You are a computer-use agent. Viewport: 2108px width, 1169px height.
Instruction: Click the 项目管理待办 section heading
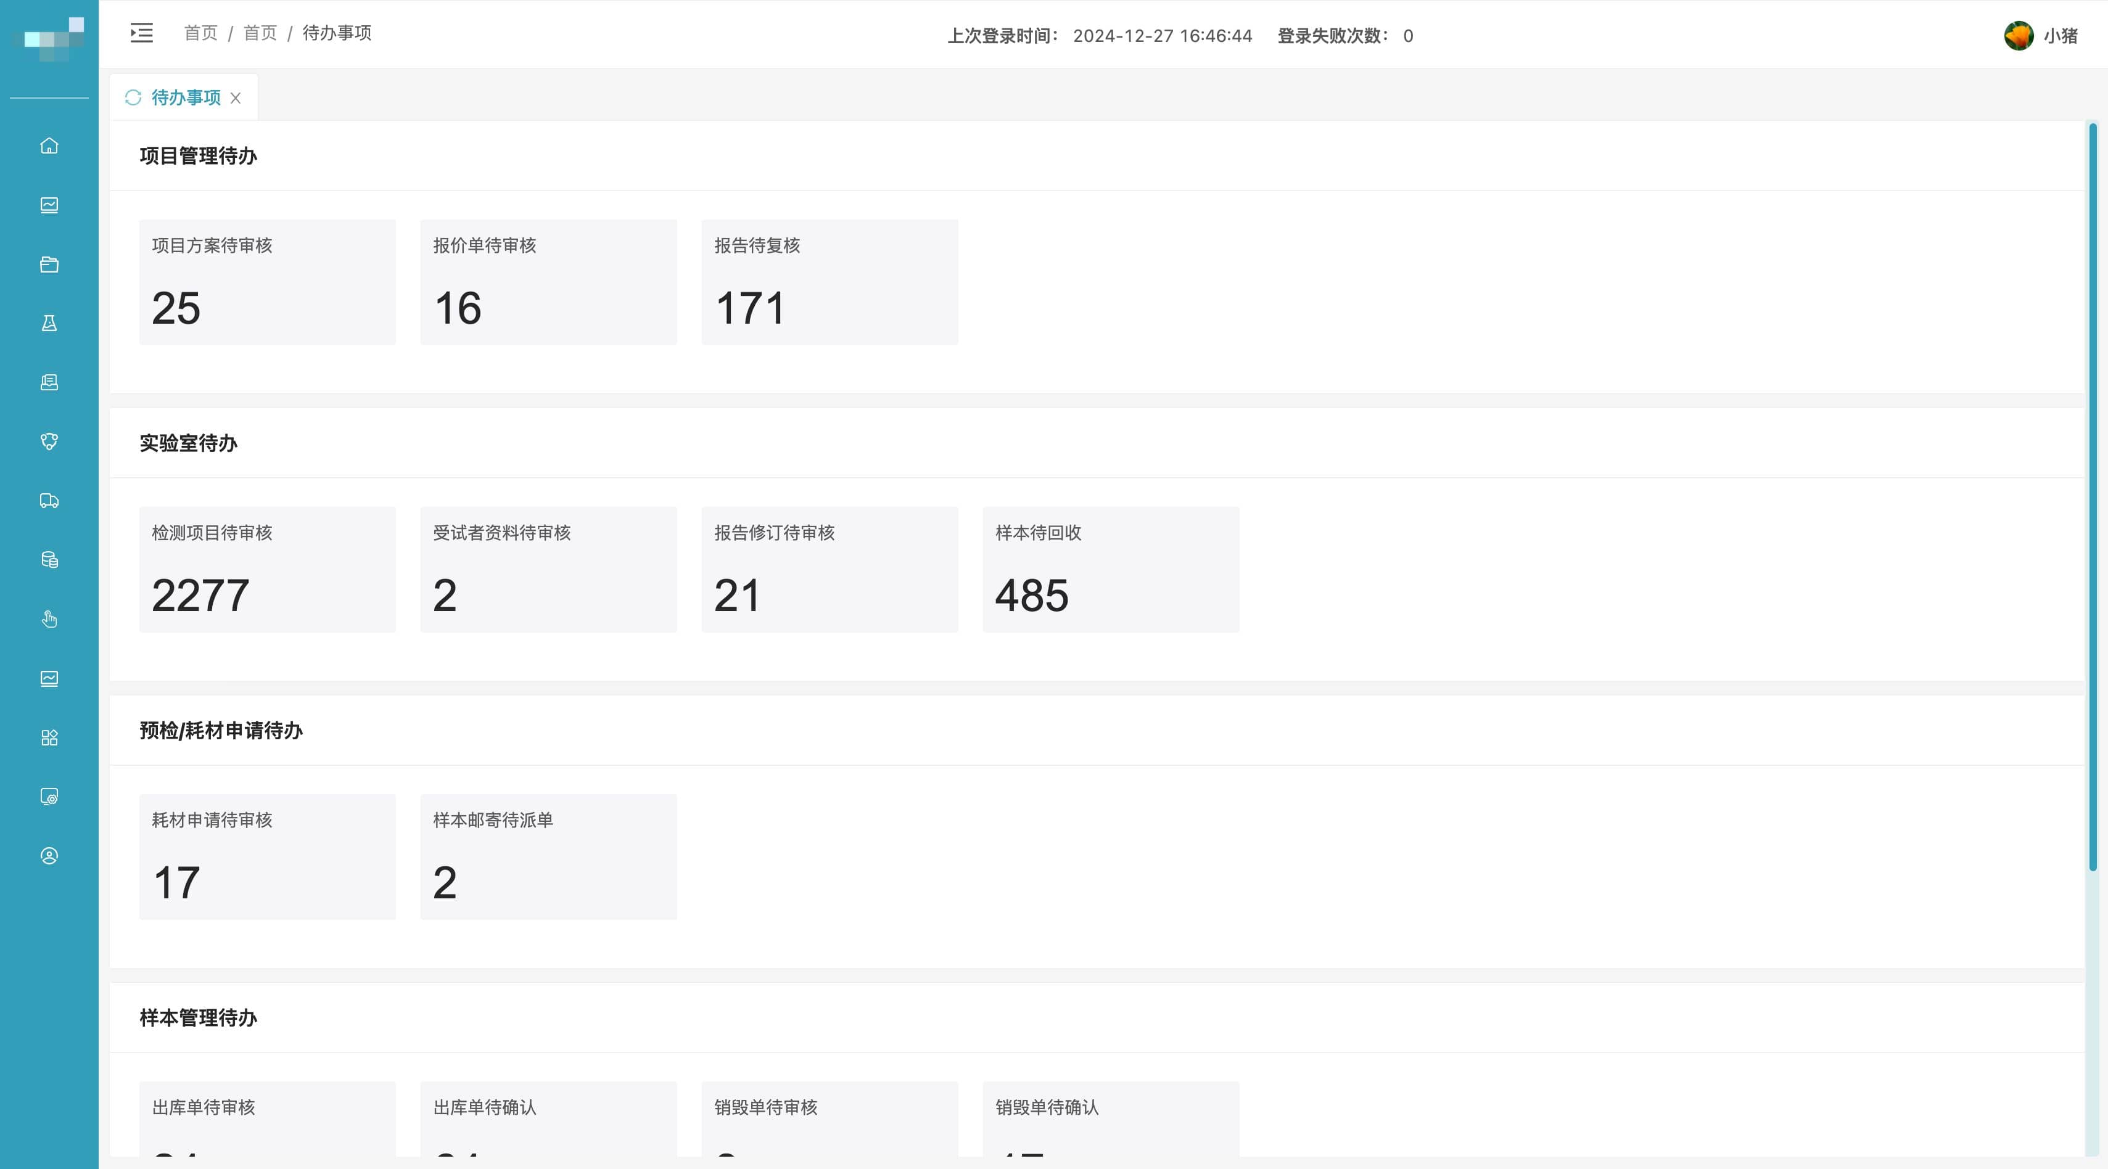198,156
